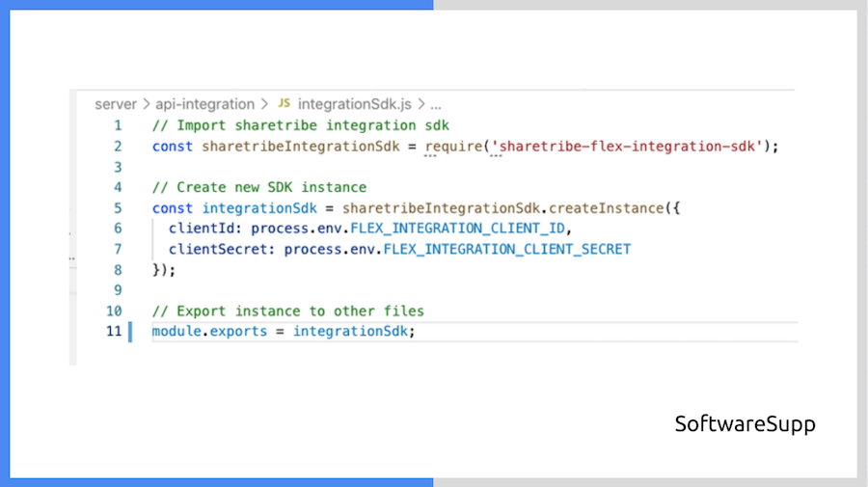The height and width of the screenshot is (487, 868).
Task: Click line number 1 in gutter
Action: tap(118, 125)
